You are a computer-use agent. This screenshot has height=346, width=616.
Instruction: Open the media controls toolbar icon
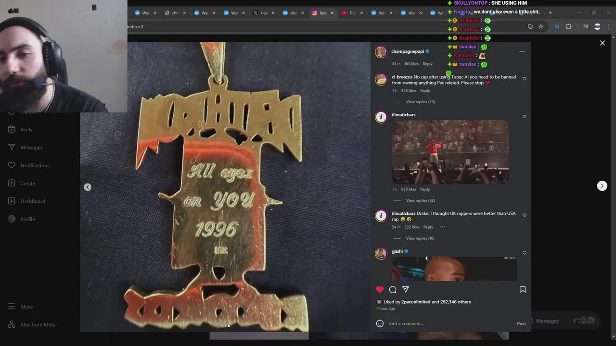pyautogui.click(x=586, y=27)
